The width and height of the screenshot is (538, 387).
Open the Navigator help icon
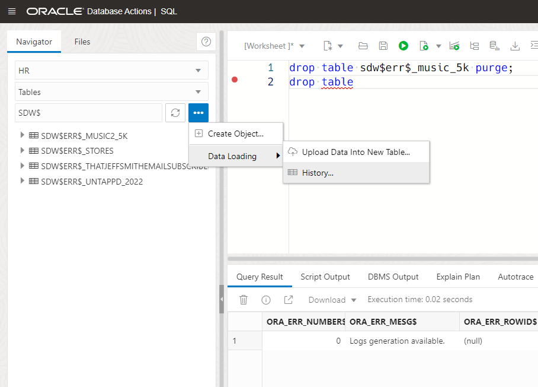(x=206, y=42)
